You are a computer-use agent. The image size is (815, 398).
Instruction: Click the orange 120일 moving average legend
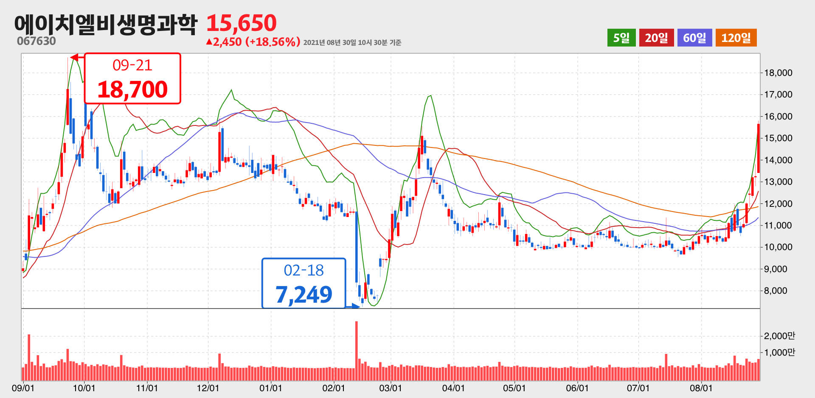point(736,38)
